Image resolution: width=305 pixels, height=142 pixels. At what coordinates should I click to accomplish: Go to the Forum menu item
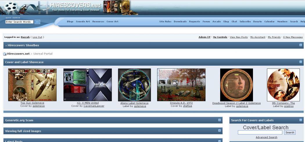tap(206, 21)
